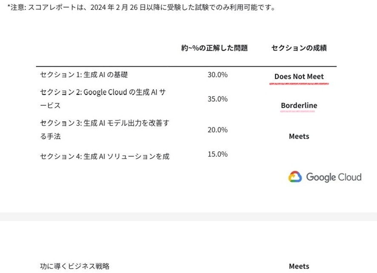Click the "Meets" result beside 功に導くビジネス戦略

pyautogui.click(x=299, y=266)
